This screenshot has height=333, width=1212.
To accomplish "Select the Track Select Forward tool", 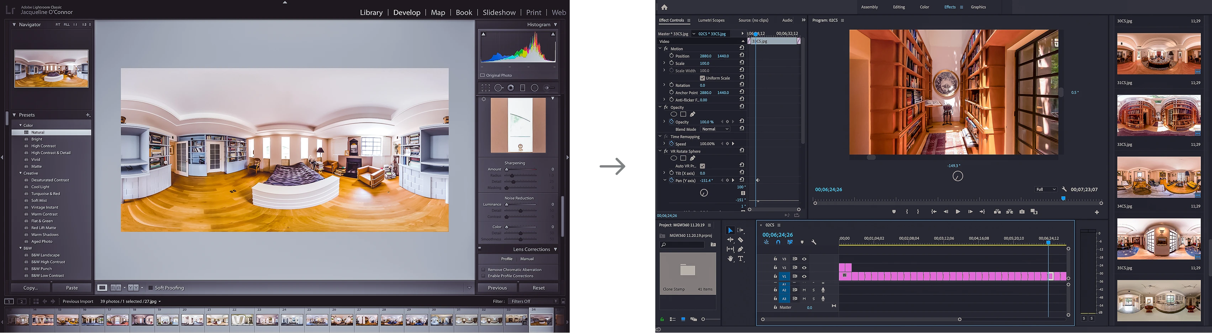I will point(741,231).
